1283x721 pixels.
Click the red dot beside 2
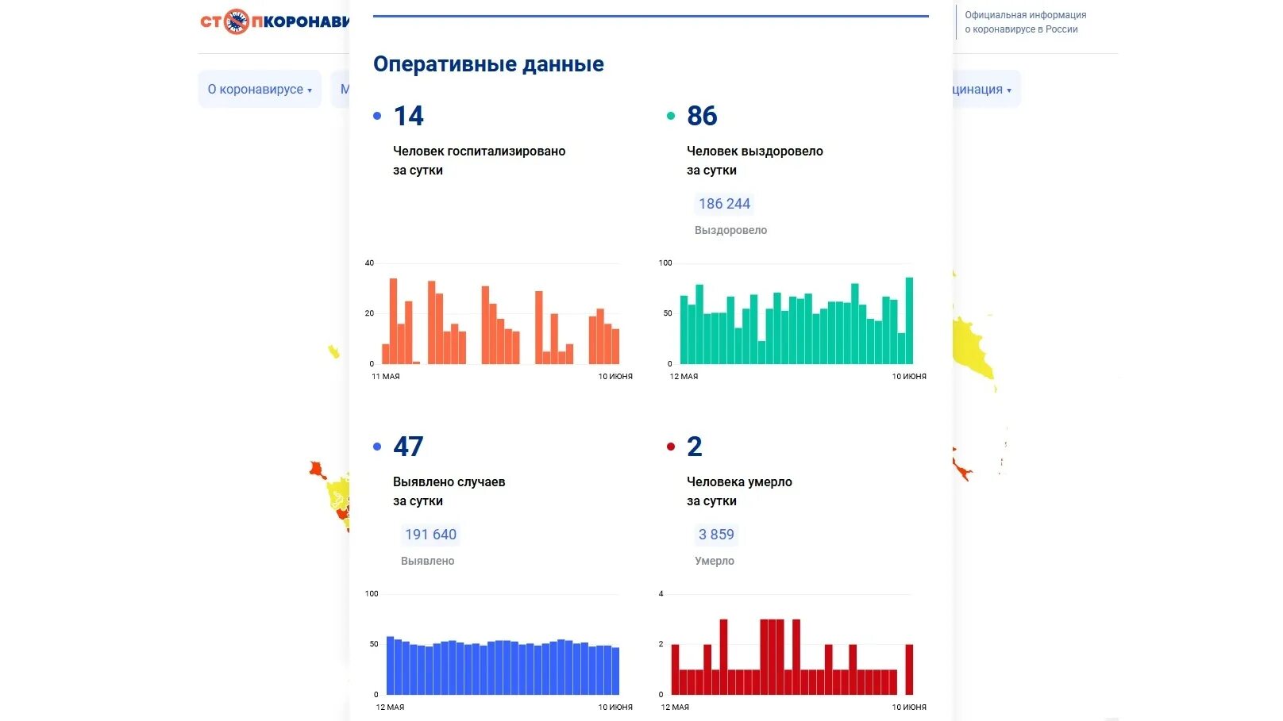671,447
